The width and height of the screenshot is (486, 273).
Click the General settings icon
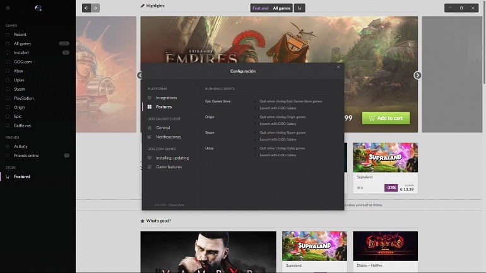(x=150, y=128)
